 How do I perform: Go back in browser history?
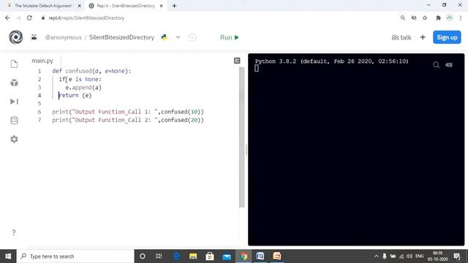point(7,18)
